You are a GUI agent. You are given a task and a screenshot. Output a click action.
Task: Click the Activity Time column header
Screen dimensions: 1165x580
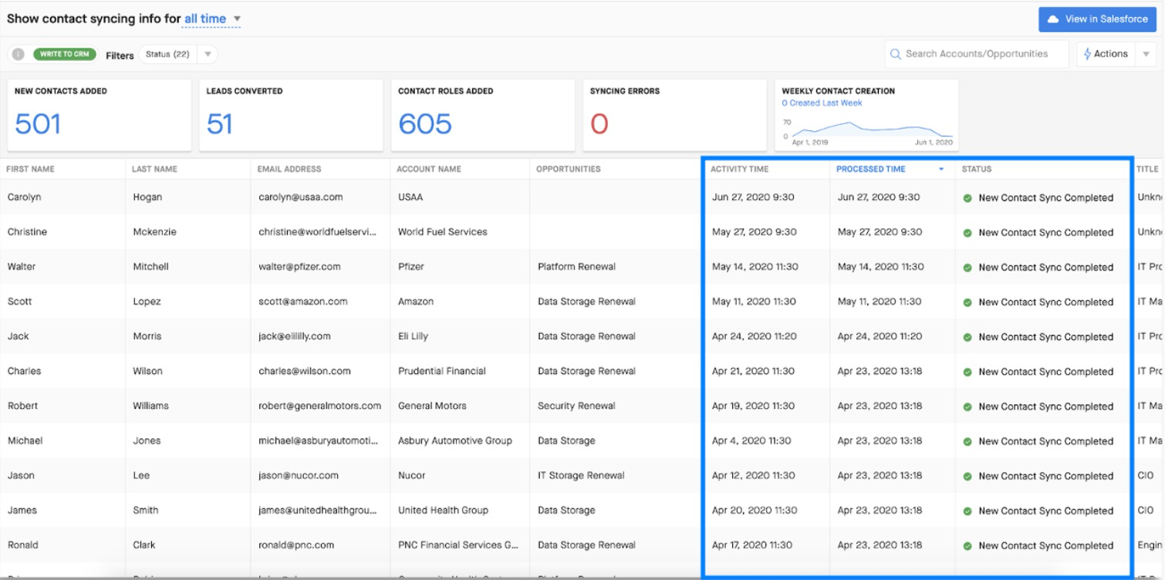tap(739, 170)
